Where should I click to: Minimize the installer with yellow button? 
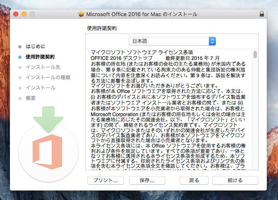(24, 14)
